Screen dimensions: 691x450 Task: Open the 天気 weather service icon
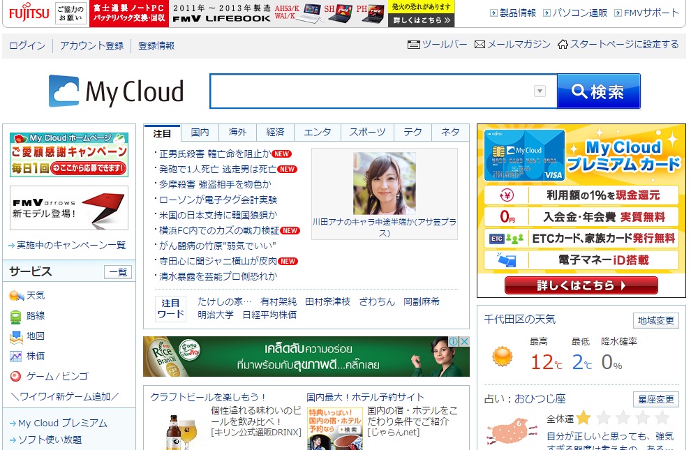tap(16, 295)
